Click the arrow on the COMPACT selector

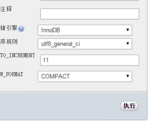click(128, 76)
